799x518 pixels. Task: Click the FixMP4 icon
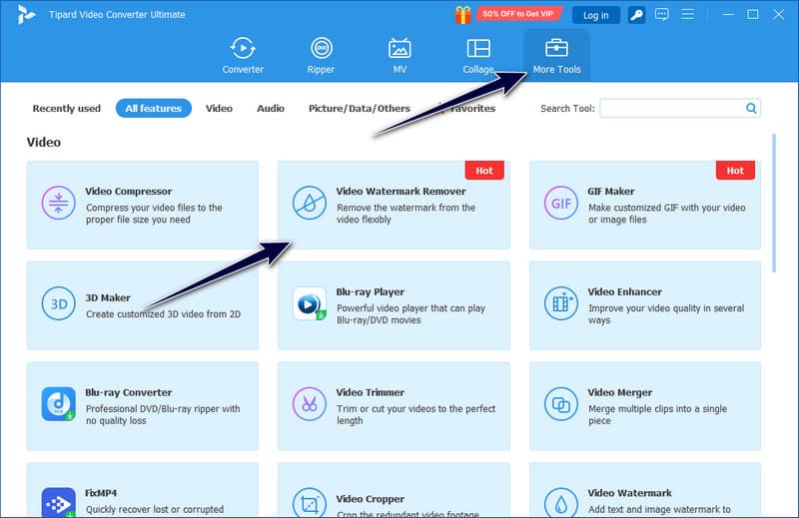[59, 503]
